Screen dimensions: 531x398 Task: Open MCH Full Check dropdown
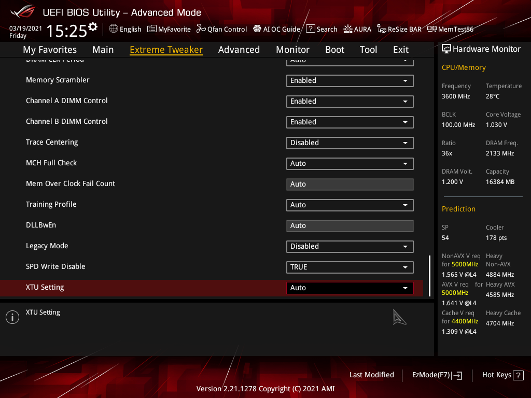[350, 163]
